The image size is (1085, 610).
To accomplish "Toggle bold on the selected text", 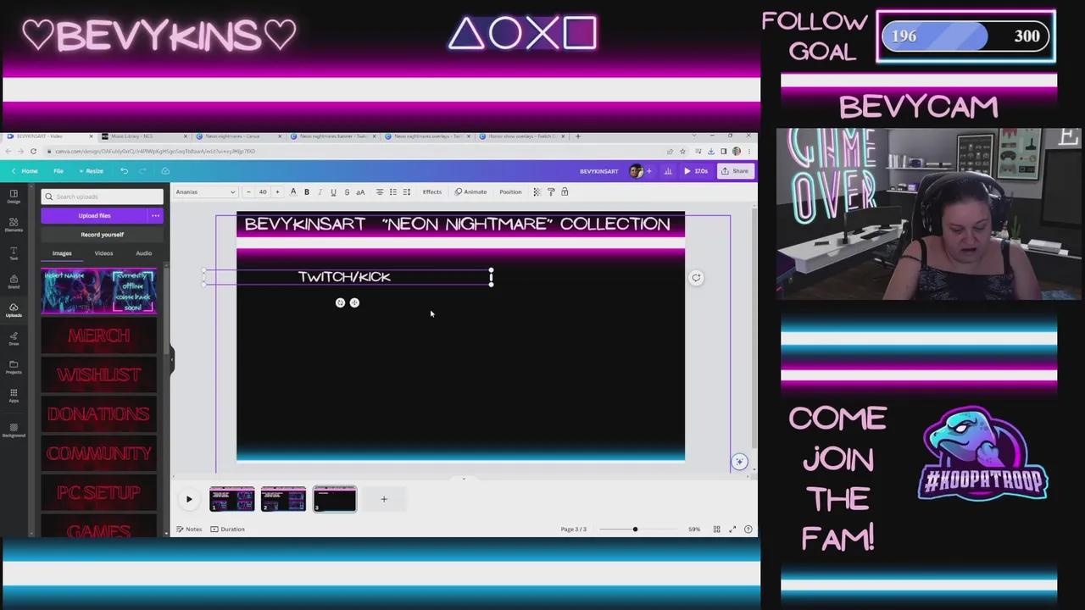I will tap(307, 192).
